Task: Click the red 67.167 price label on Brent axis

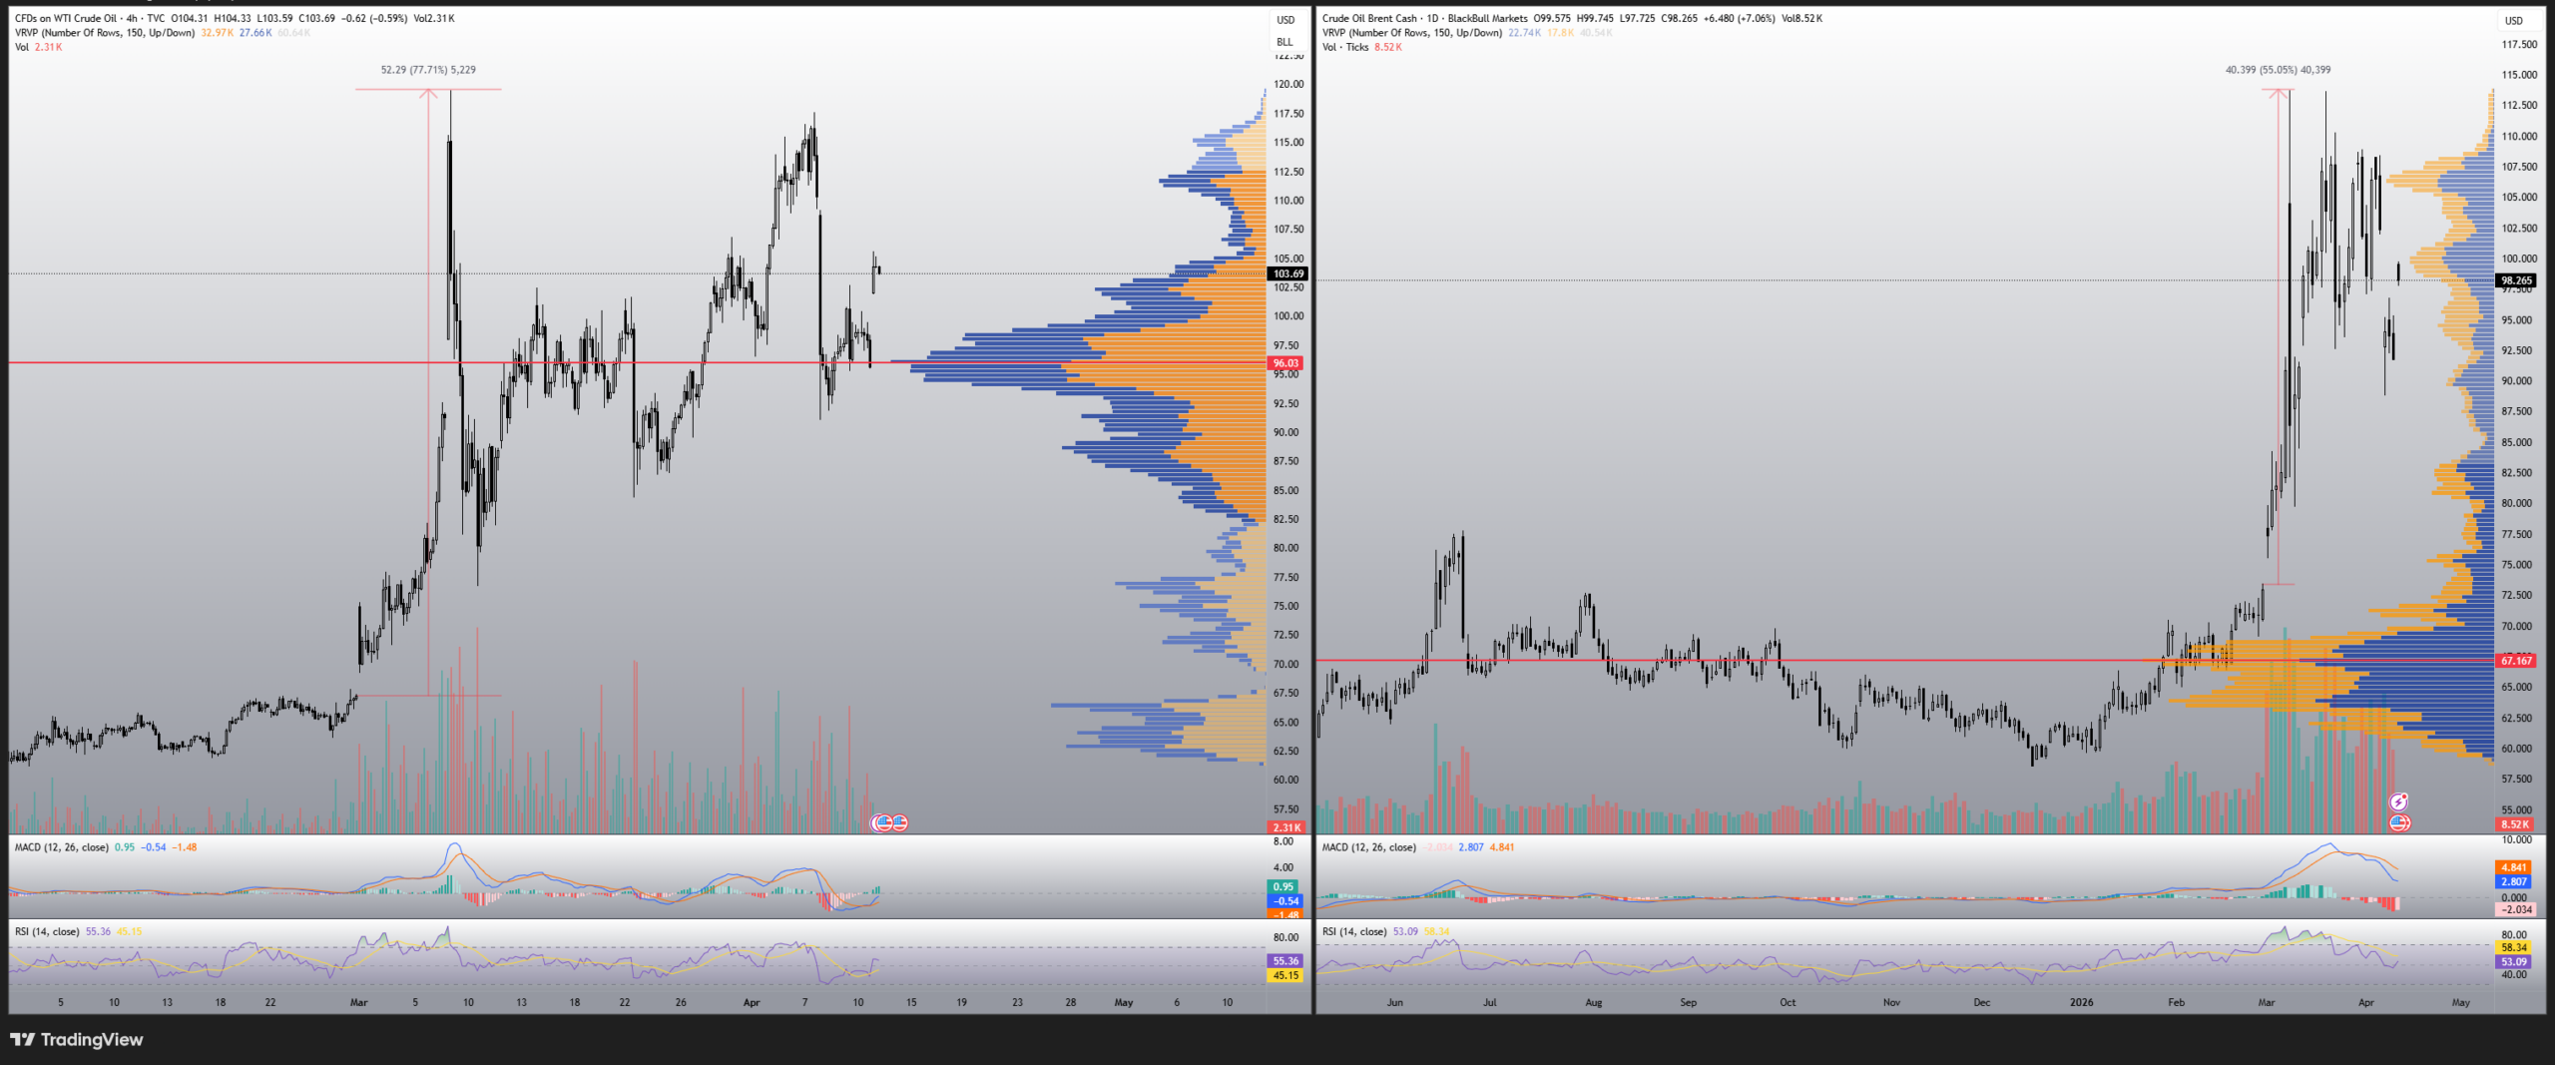Action: pyautogui.click(x=2515, y=661)
